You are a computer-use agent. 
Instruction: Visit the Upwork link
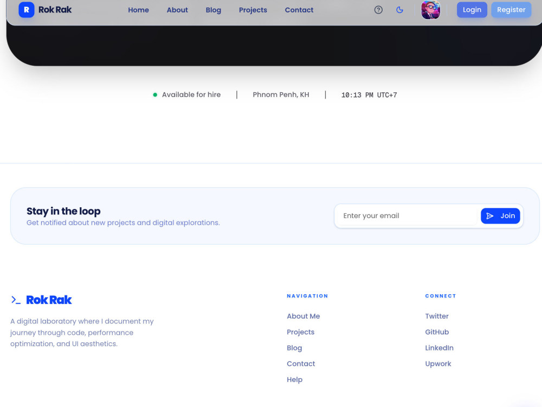click(x=438, y=364)
